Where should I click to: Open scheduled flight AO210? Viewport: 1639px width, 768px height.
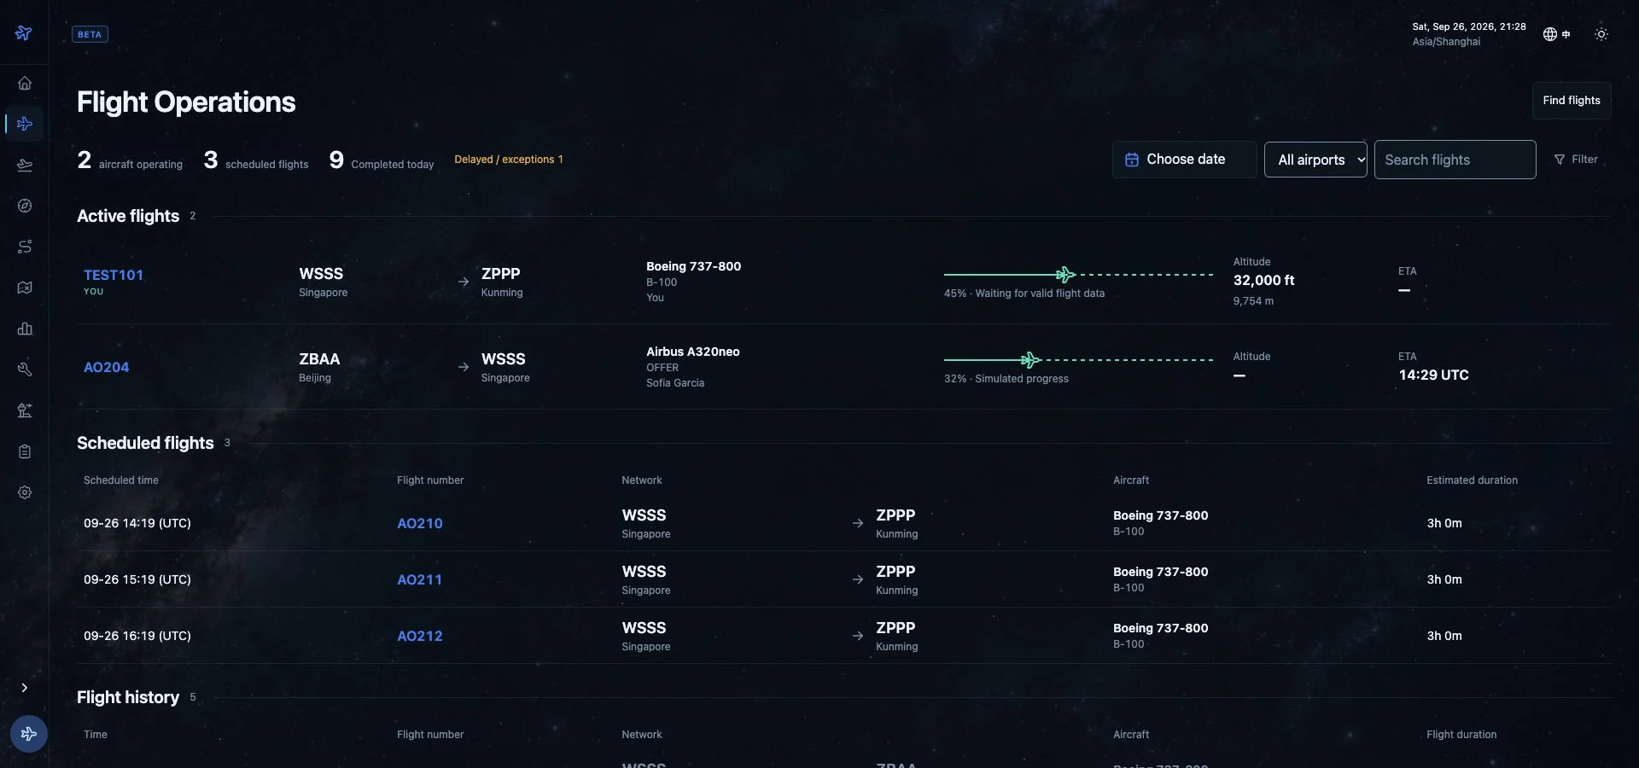pyautogui.click(x=420, y=523)
